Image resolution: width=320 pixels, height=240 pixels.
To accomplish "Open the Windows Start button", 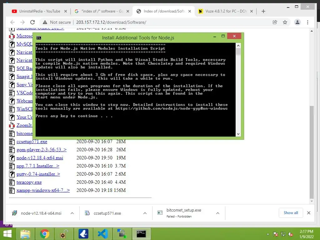I will pos(7,234).
